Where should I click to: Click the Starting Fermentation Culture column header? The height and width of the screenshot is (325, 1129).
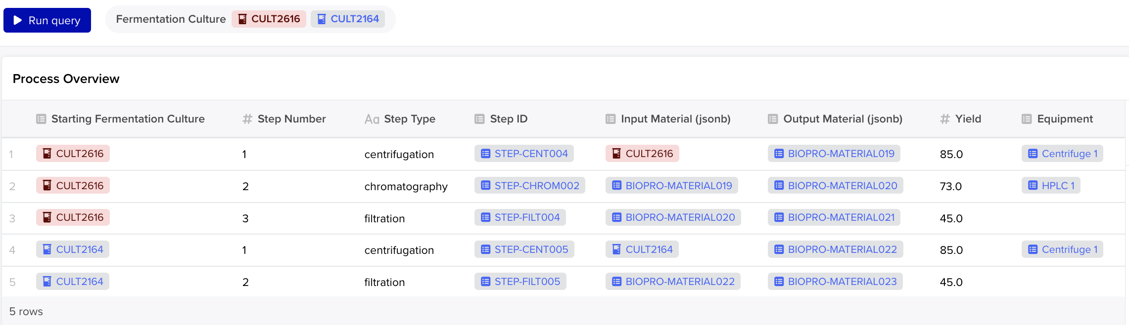[x=128, y=119]
